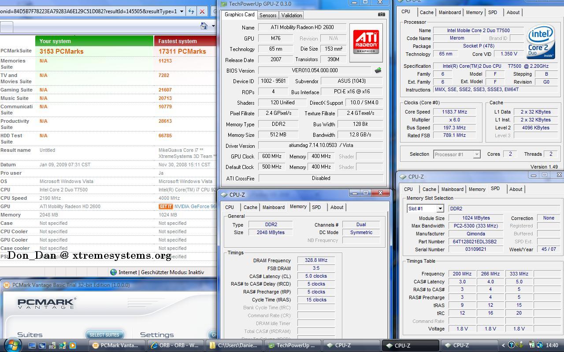Click the Core Speed '1183.7 MHz' value

pyautogui.click(x=454, y=112)
